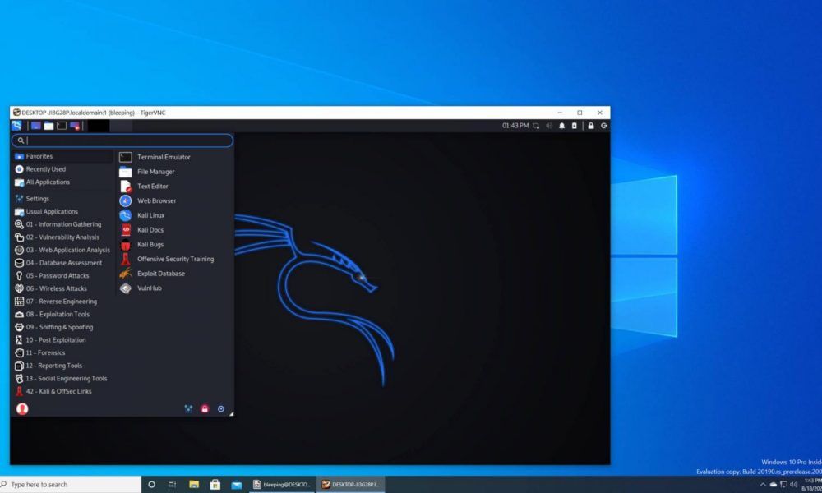Select the All Applications category

click(x=63, y=182)
